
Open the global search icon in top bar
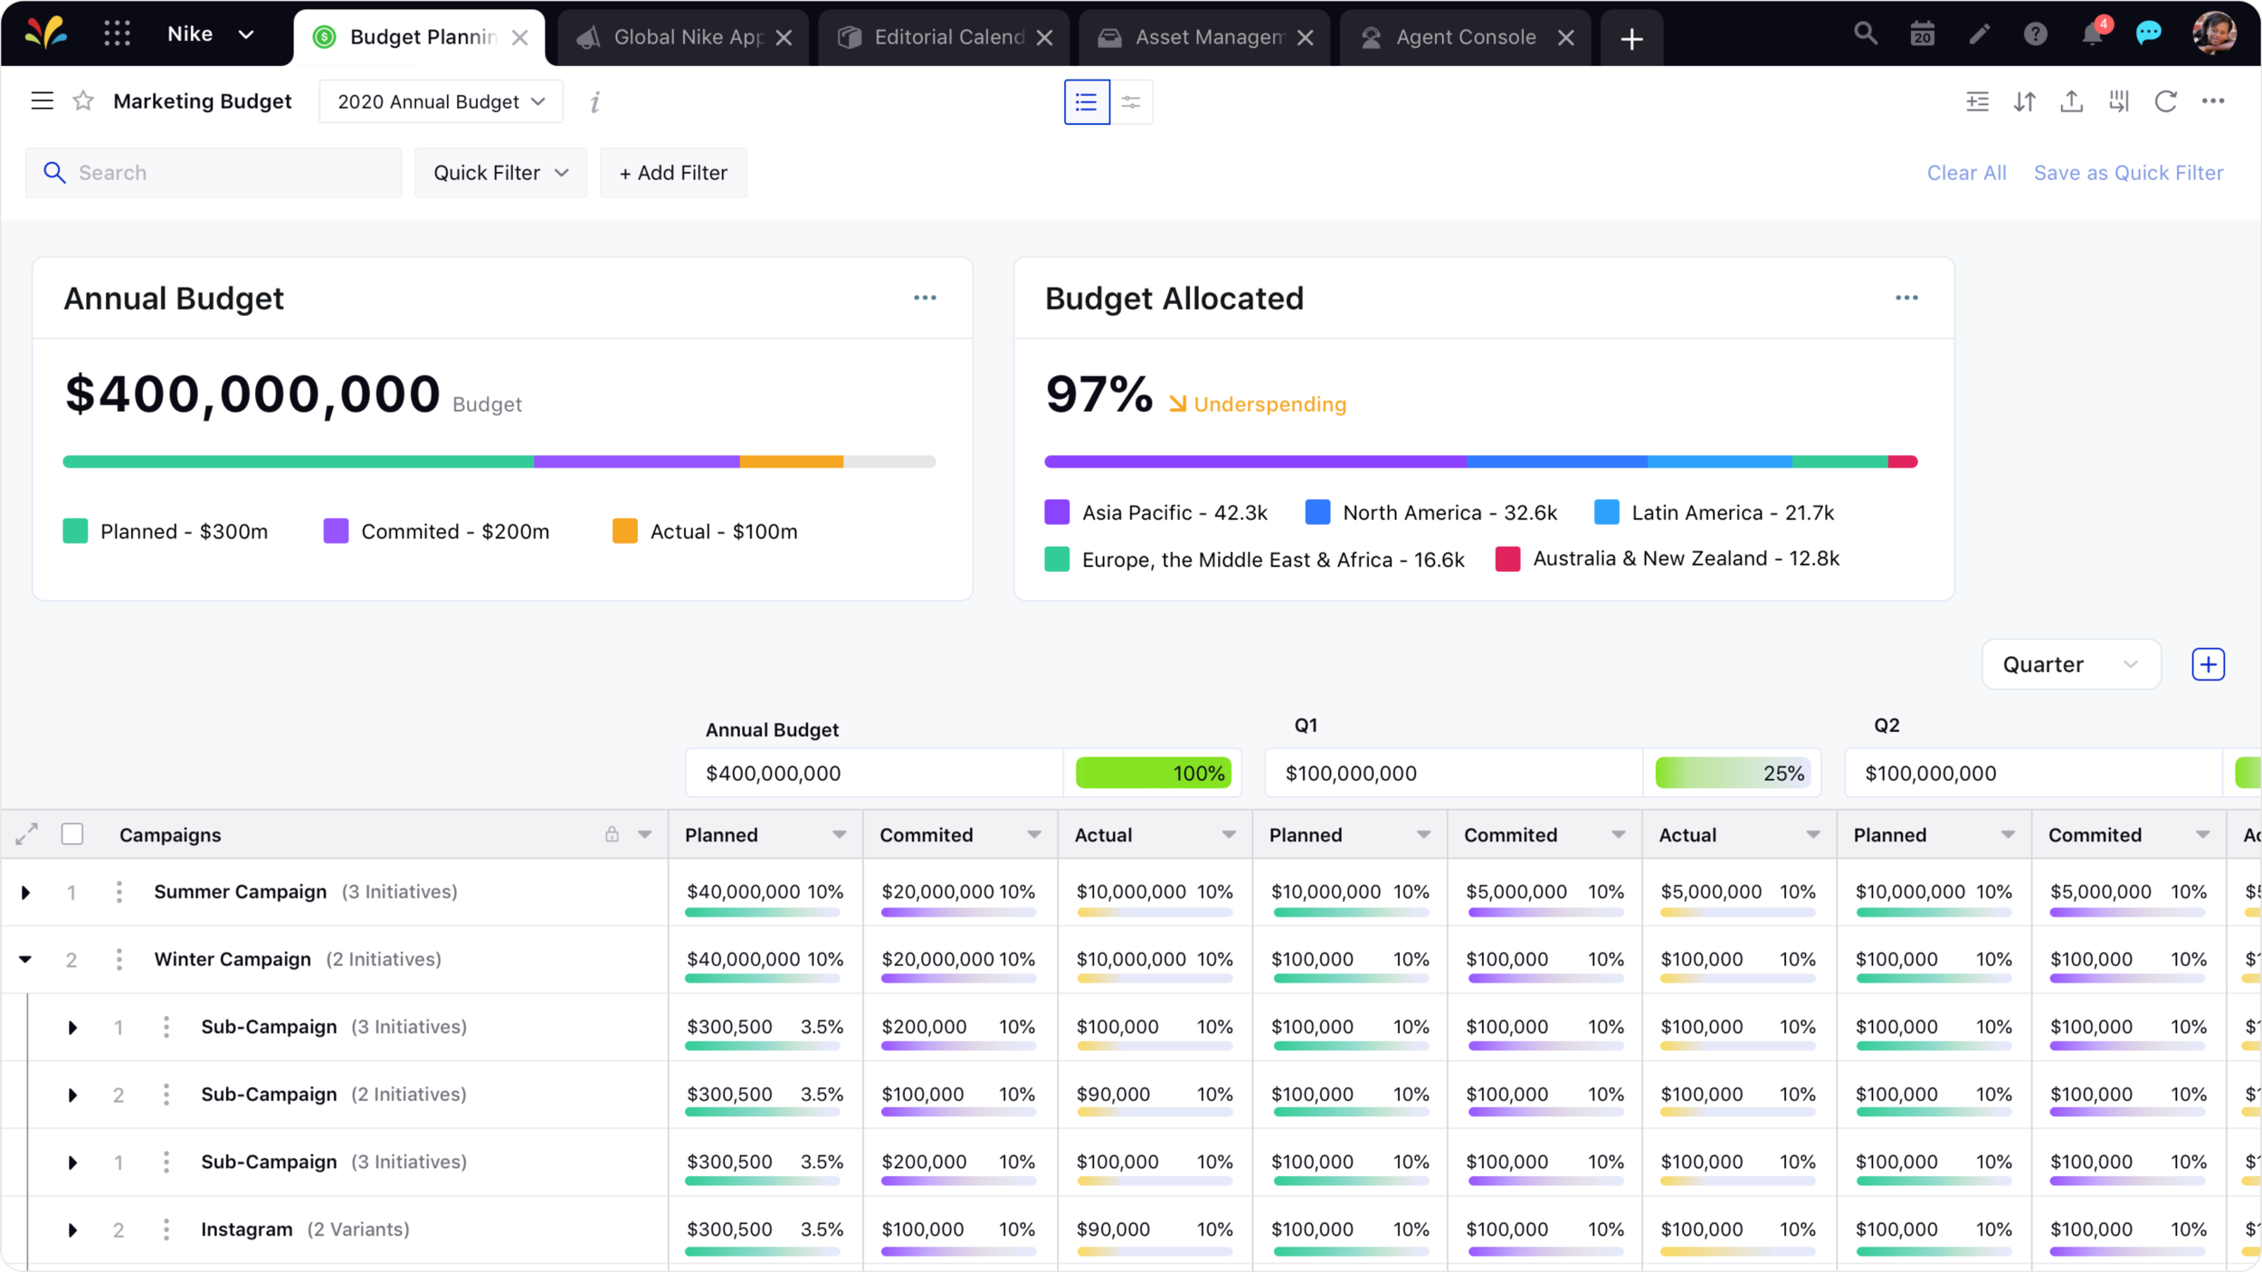pyautogui.click(x=1865, y=34)
